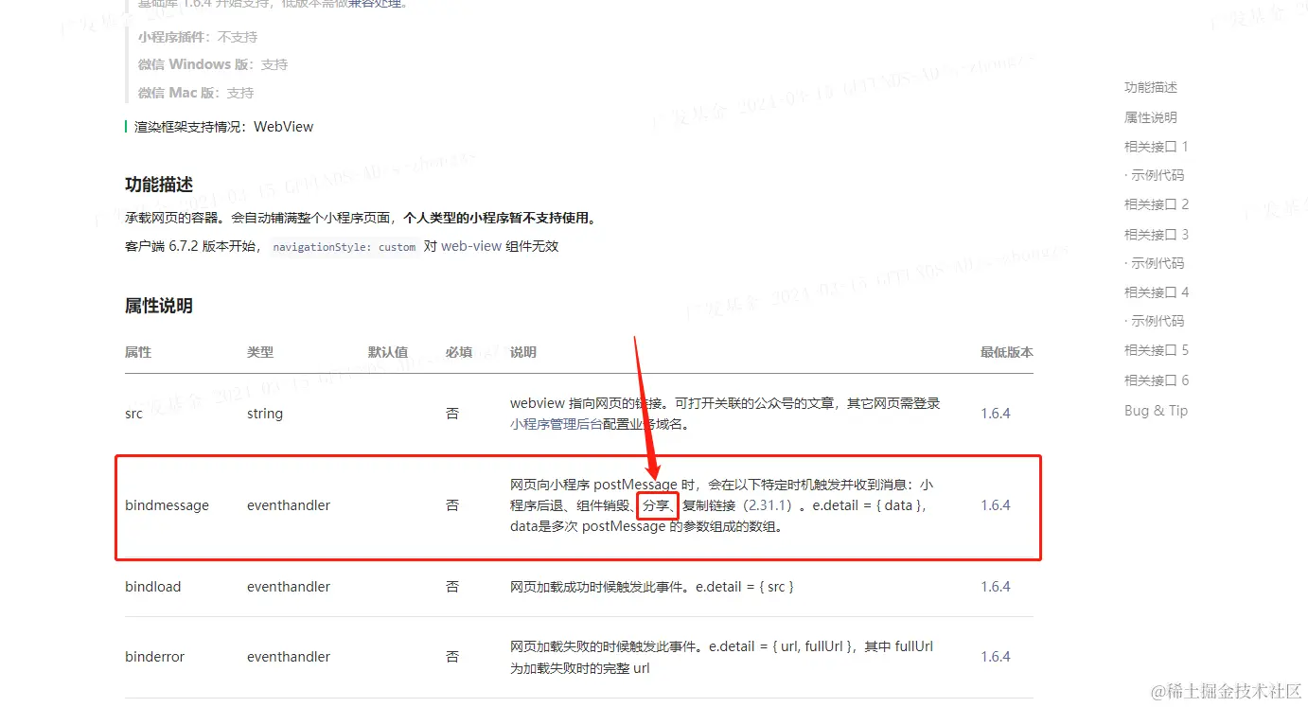Open the 相关接口 6 sidebar entry
This screenshot has width=1308, height=707.
(x=1157, y=379)
